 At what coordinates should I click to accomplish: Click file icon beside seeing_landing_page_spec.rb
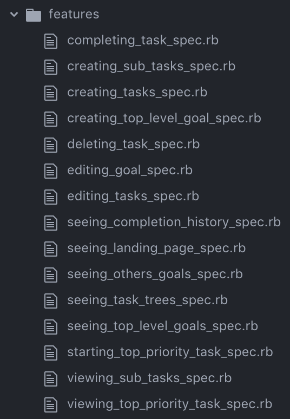[51, 249]
